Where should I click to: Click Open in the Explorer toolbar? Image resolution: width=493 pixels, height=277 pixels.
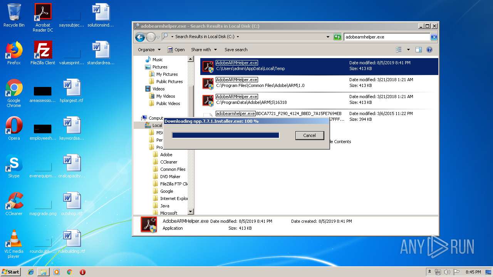click(x=176, y=50)
